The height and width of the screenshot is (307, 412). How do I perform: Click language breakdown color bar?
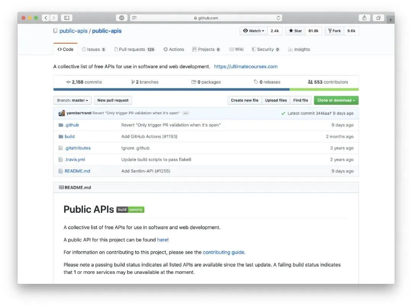click(206, 90)
